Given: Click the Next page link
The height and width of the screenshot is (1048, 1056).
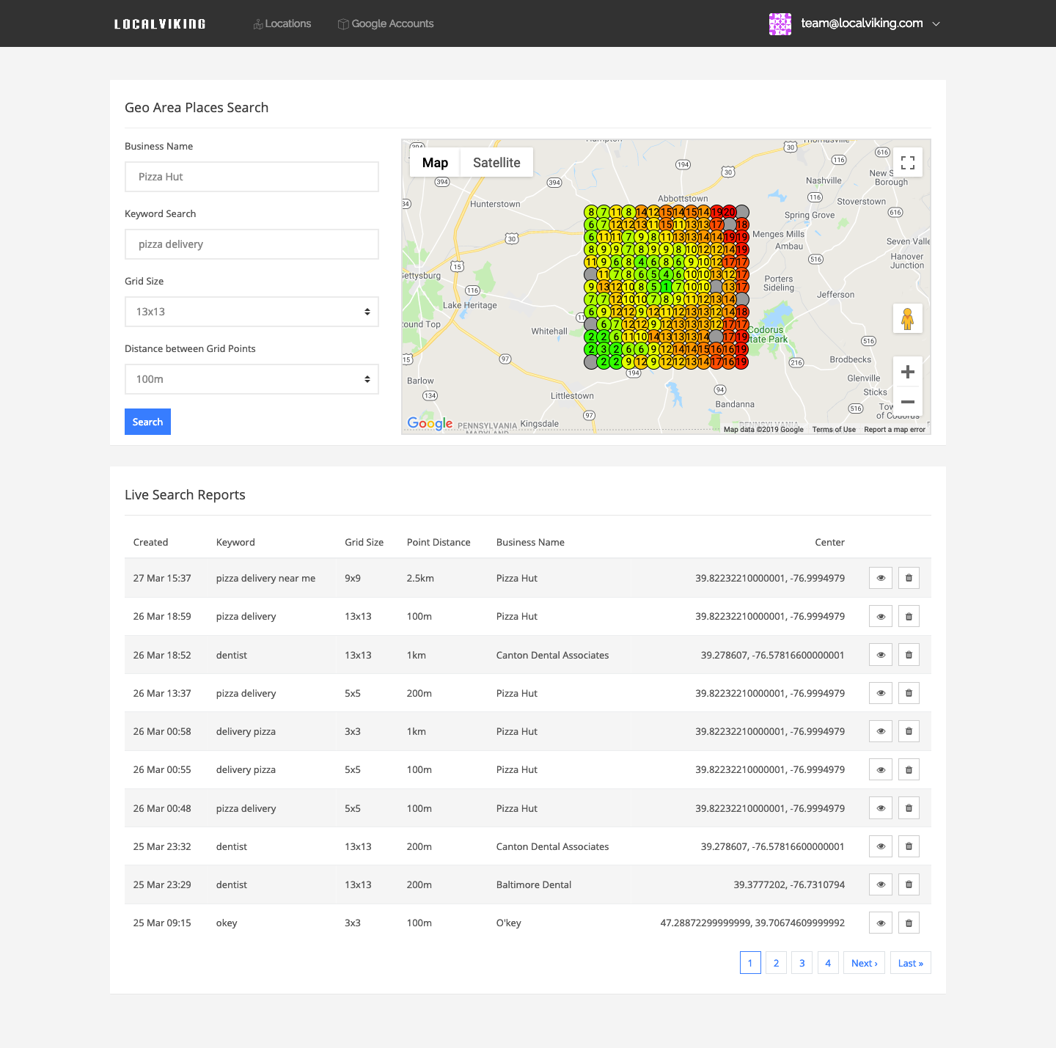Looking at the screenshot, I should [x=865, y=963].
